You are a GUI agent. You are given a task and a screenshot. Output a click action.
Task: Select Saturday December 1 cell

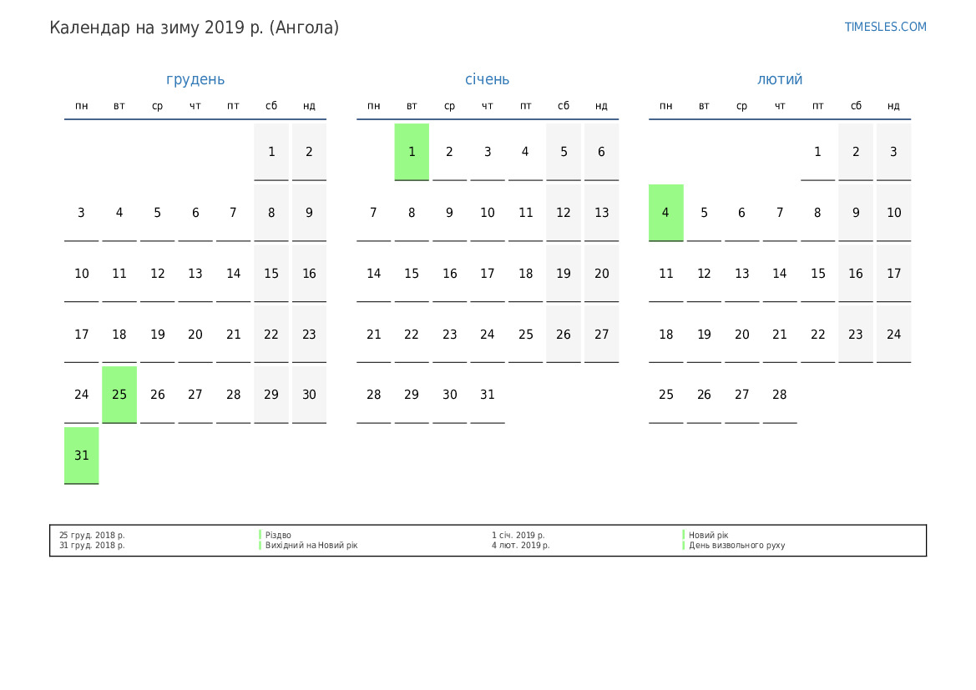click(271, 152)
